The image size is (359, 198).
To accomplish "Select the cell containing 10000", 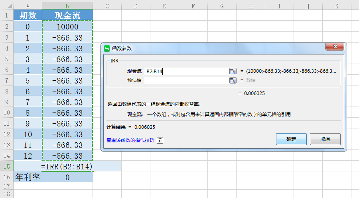I will tap(67, 27).
